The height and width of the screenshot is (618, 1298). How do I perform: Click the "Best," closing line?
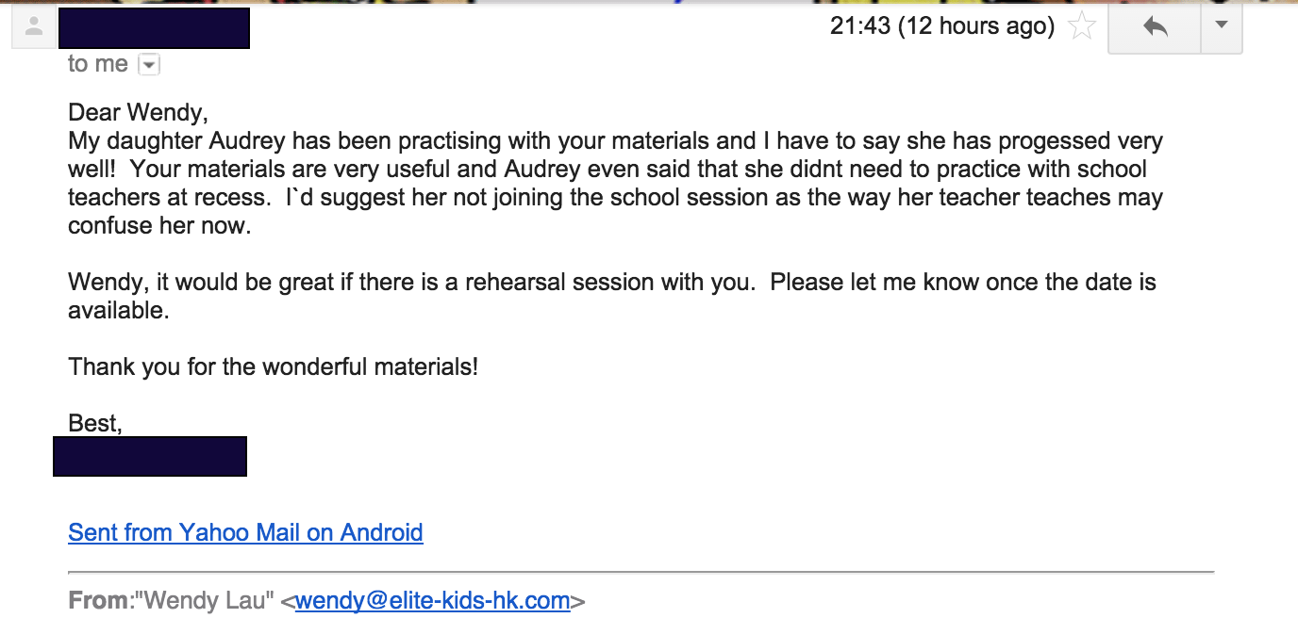(95, 424)
